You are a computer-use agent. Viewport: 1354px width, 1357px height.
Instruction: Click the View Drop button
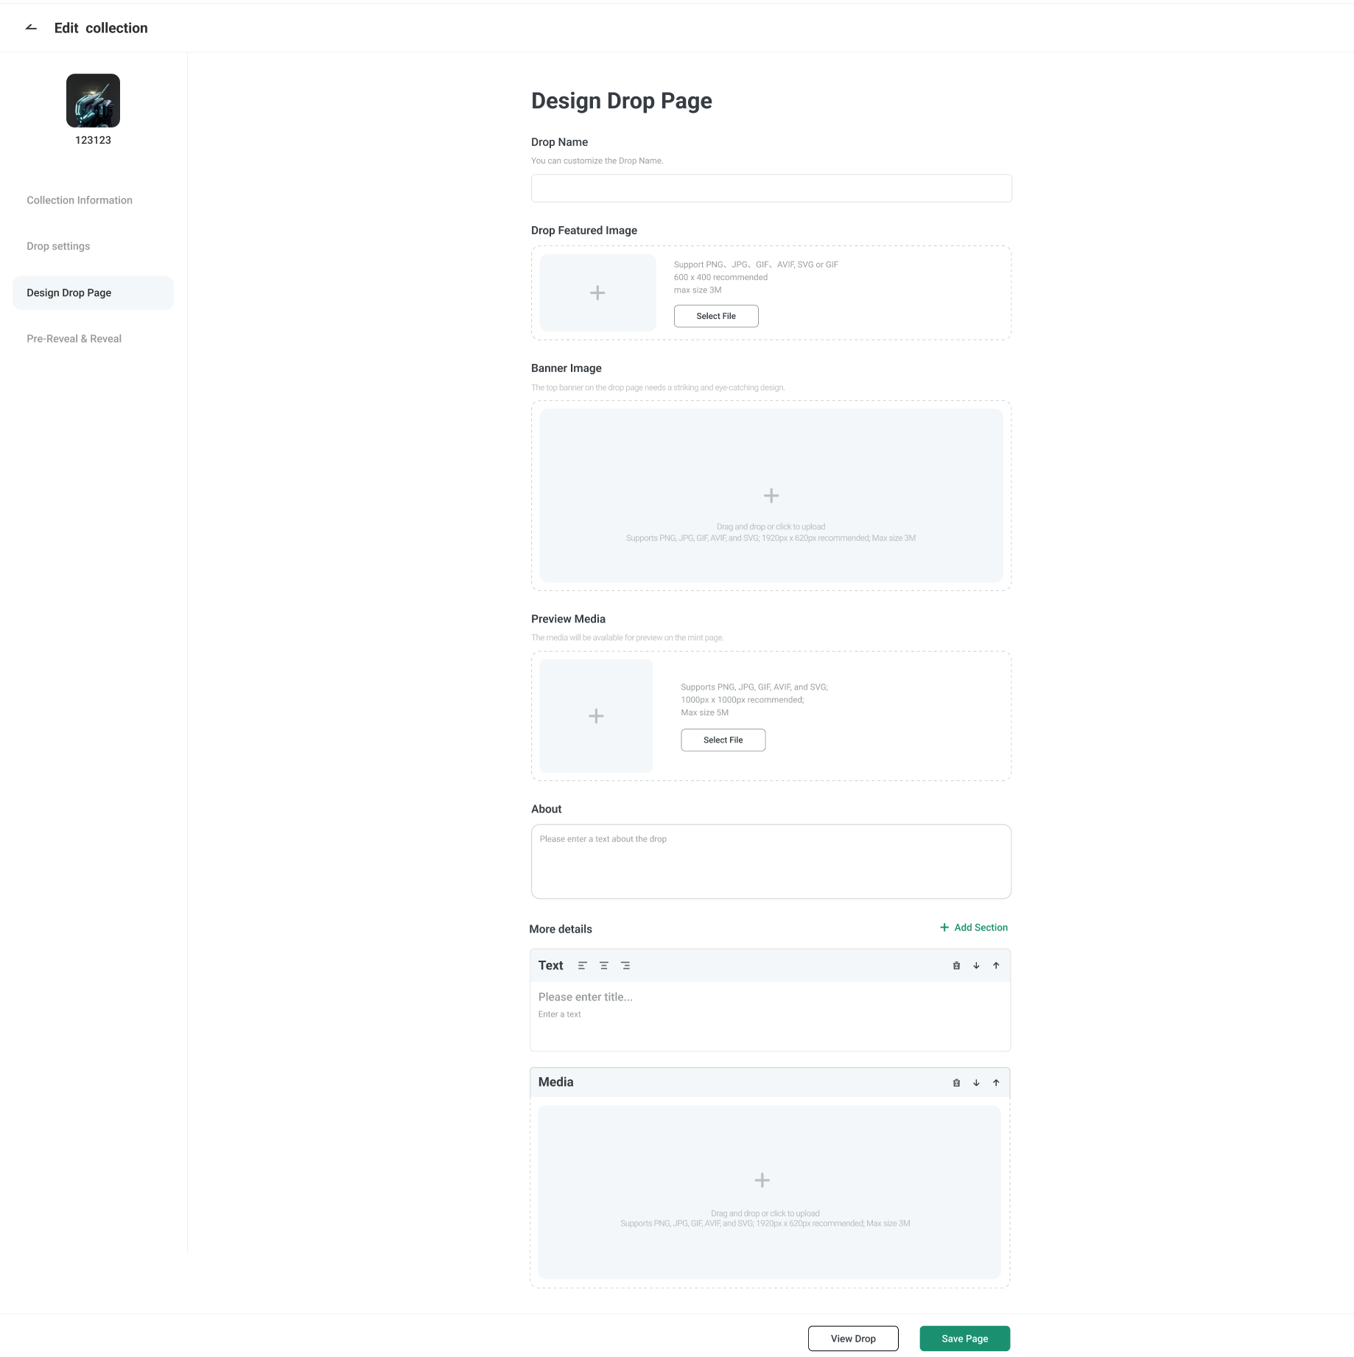coord(853,1339)
